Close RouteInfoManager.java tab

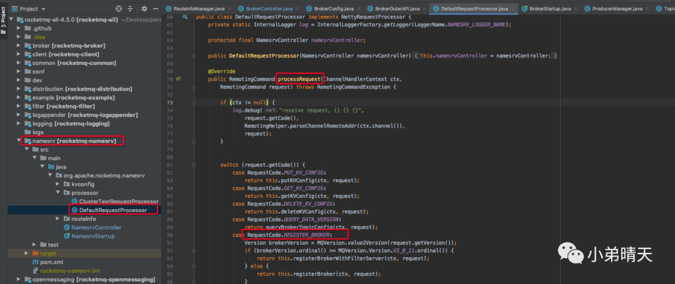229,9
